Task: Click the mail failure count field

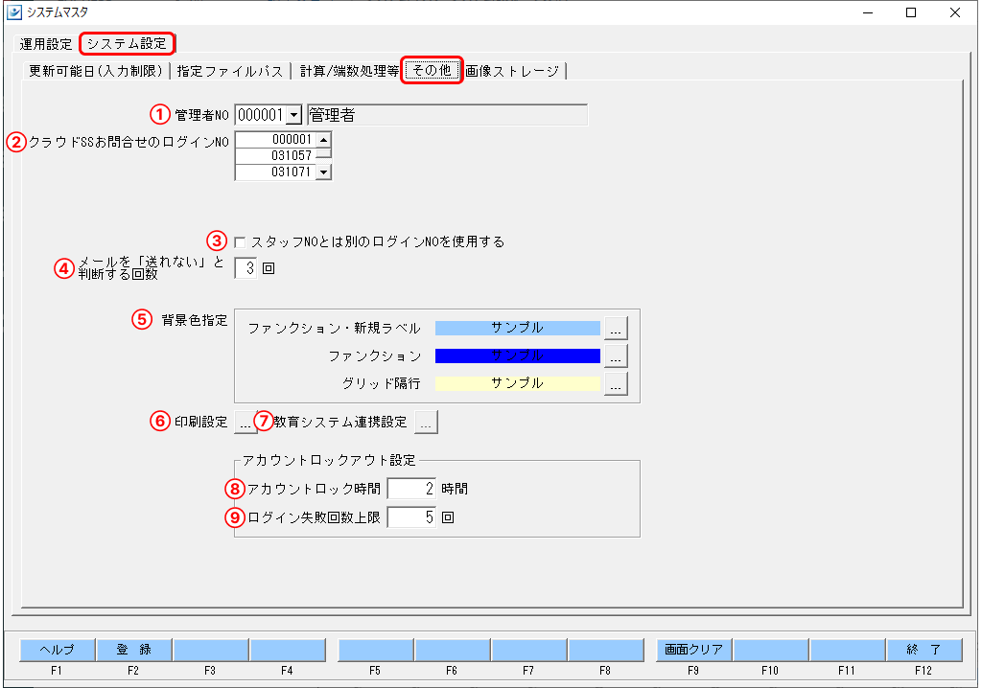Action: pyautogui.click(x=245, y=268)
